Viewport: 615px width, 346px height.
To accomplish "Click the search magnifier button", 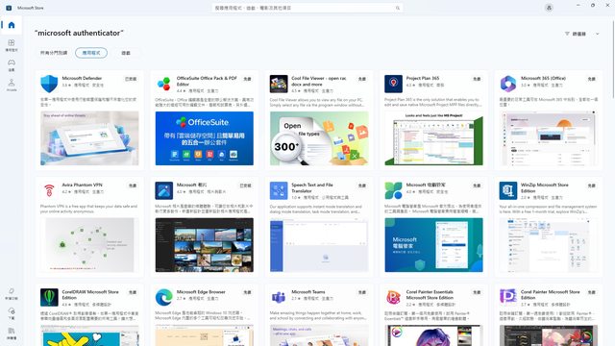I will (397, 8).
